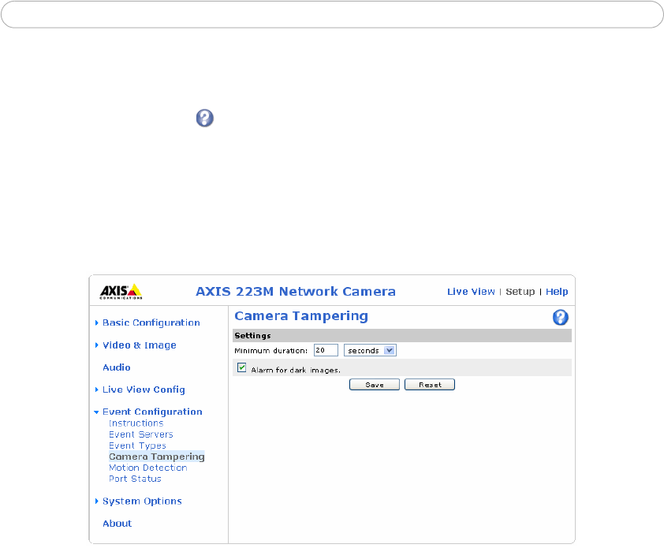The width and height of the screenshot is (664, 548).
Task: Click the Alarm for dark images label
Action: 296,370
